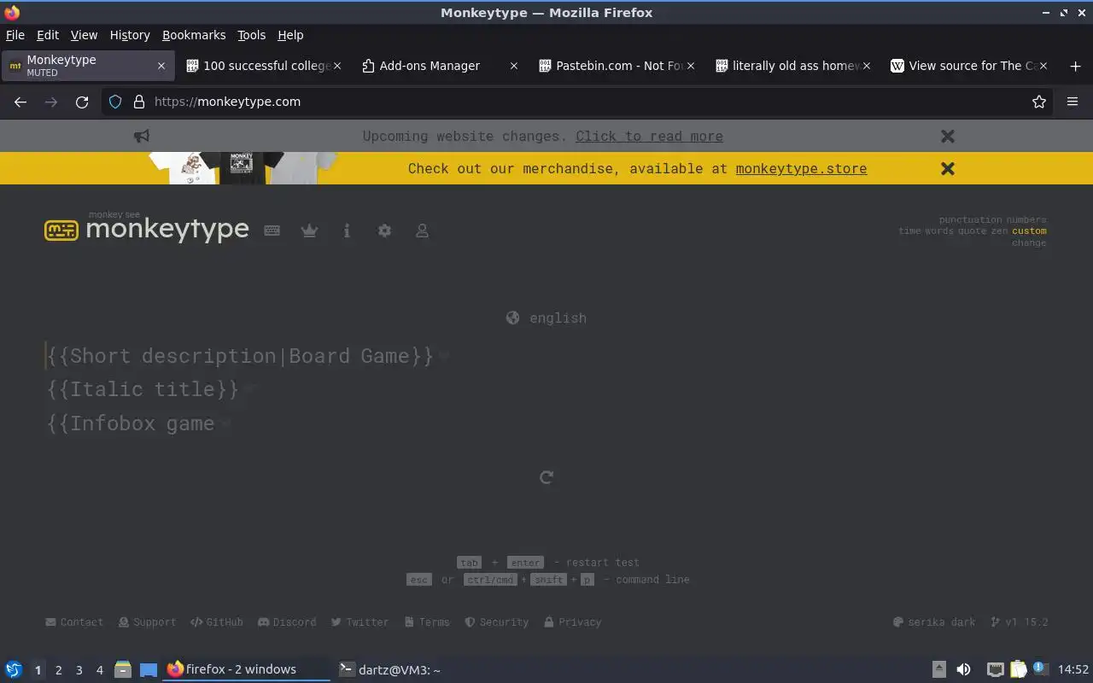
Task: Select custom test mode
Action: pos(1029,231)
